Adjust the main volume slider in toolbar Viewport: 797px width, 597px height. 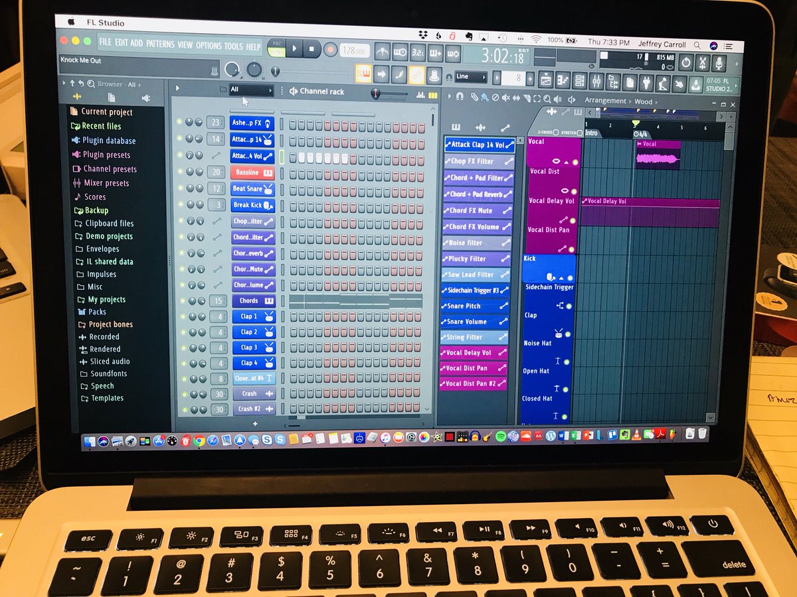click(x=232, y=69)
